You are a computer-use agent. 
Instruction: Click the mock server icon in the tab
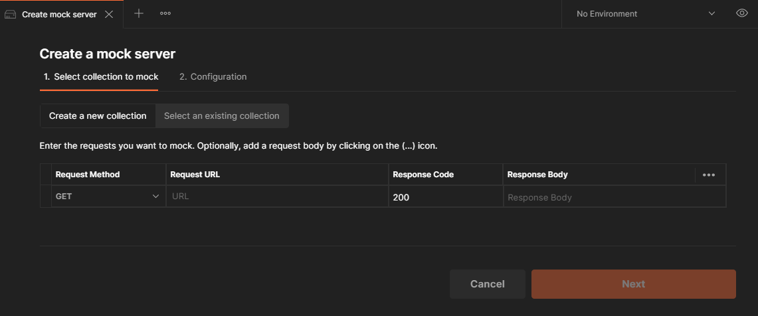(x=10, y=15)
